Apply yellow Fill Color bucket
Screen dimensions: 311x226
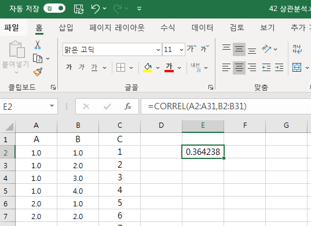pos(148,68)
